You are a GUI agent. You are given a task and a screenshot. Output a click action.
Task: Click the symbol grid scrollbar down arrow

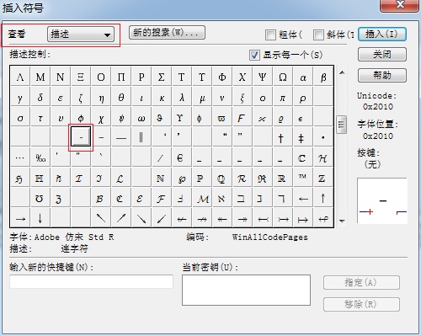coord(342,221)
